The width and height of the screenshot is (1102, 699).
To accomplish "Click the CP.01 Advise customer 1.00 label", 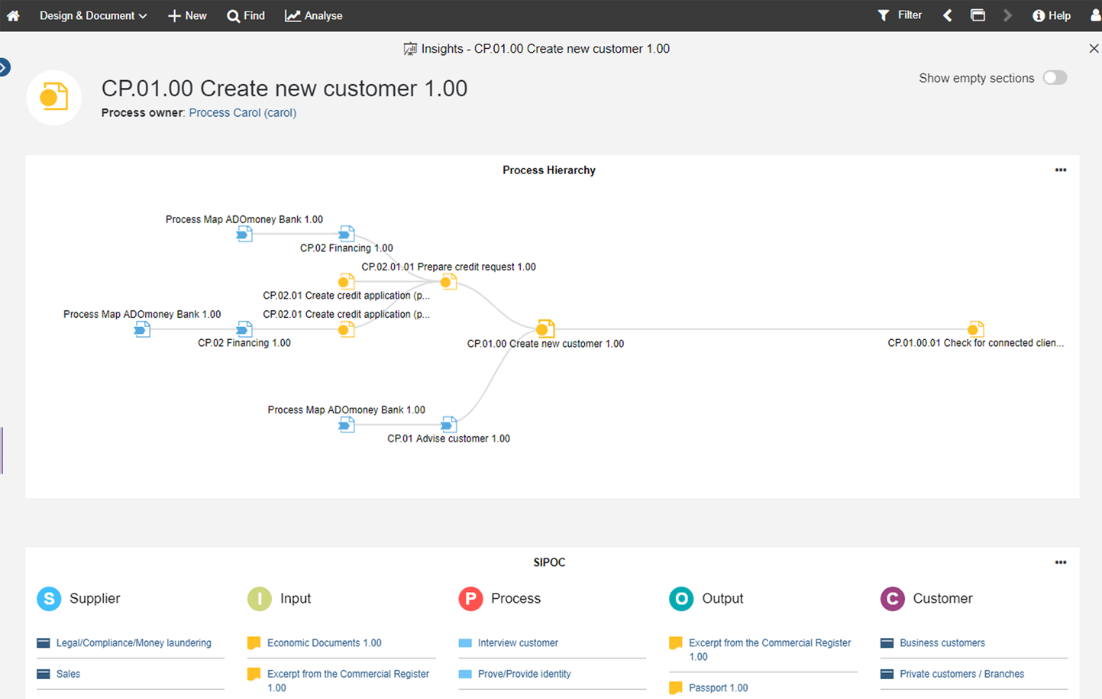I will [x=448, y=438].
